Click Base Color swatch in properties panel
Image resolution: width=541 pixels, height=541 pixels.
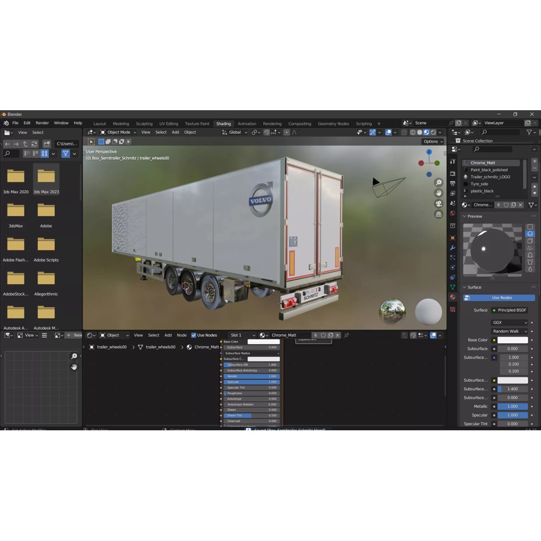coord(513,340)
